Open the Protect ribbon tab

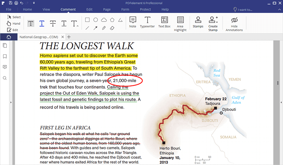tap(145, 9)
